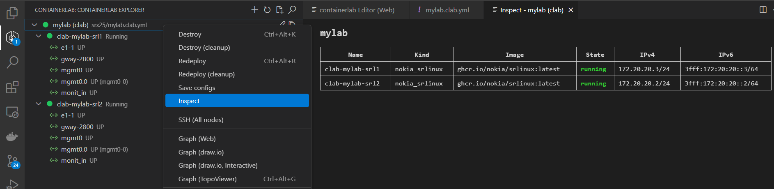The image size is (774, 189).
Task: Collapse the mylab (clab) tree node
Action: tap(34, 25)
